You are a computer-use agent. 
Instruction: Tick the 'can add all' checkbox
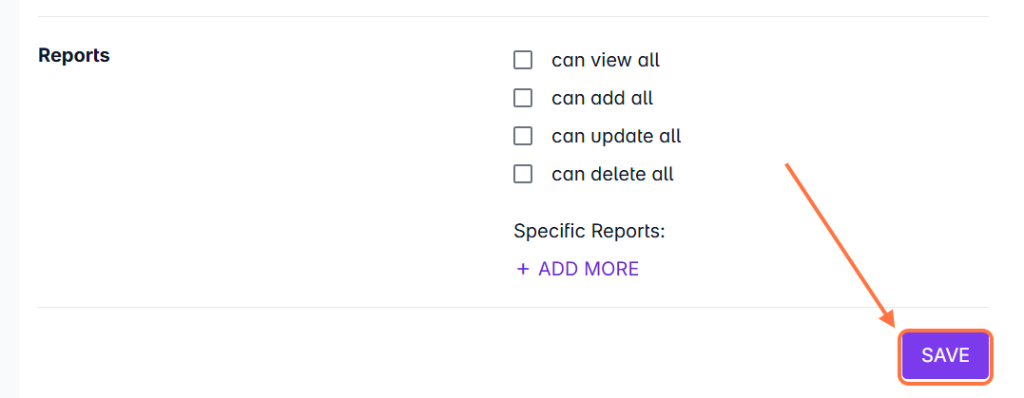[523, 98]
